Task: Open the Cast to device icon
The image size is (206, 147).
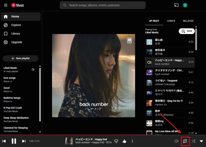Action: tap(176, 5)
